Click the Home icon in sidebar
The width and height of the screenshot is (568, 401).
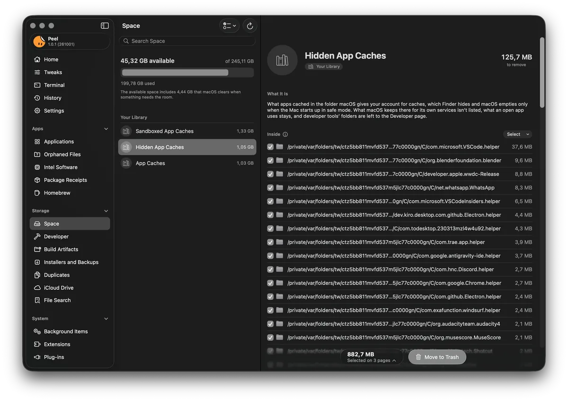pos(37,60)
